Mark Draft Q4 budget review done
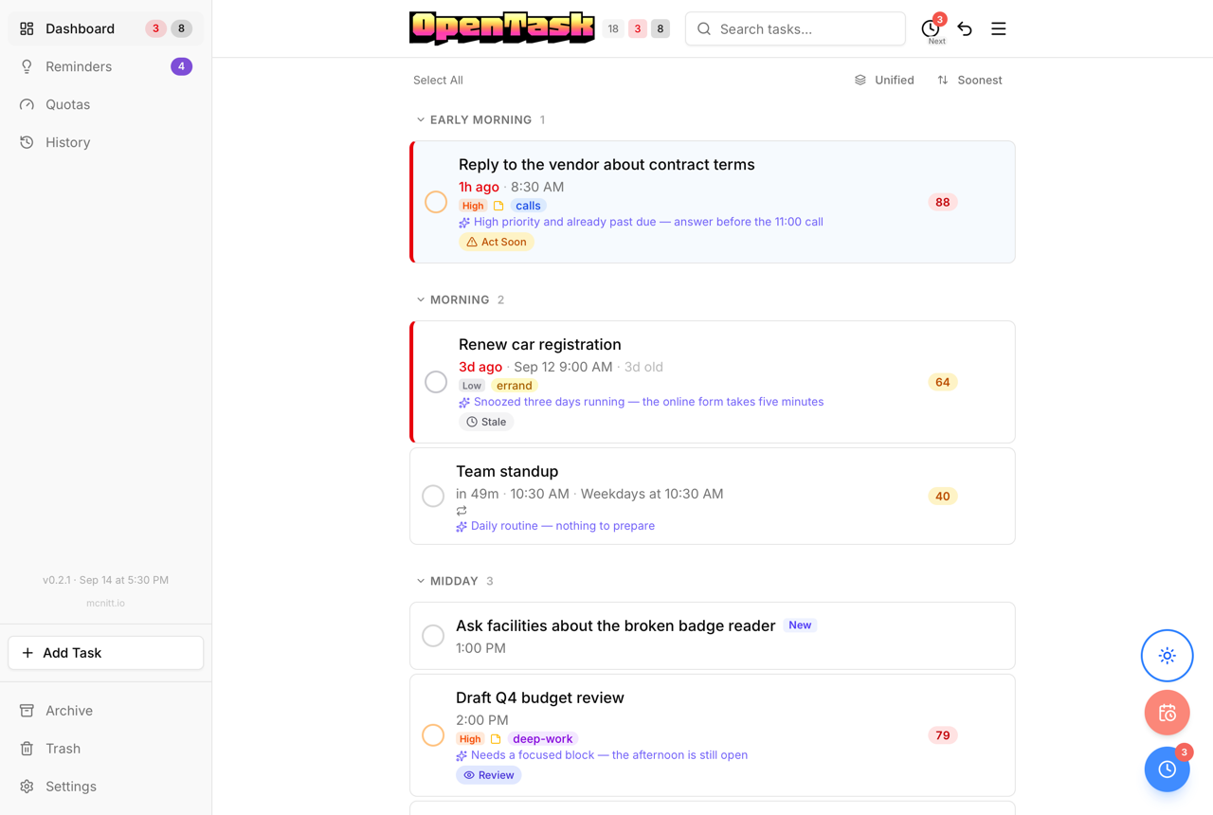 click(433, 735)
